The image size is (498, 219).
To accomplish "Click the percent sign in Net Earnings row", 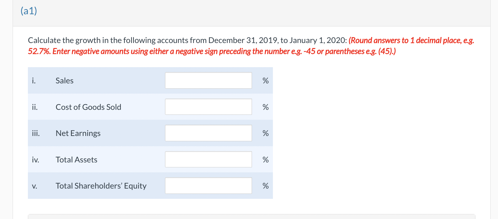I will tap(265, 133).
